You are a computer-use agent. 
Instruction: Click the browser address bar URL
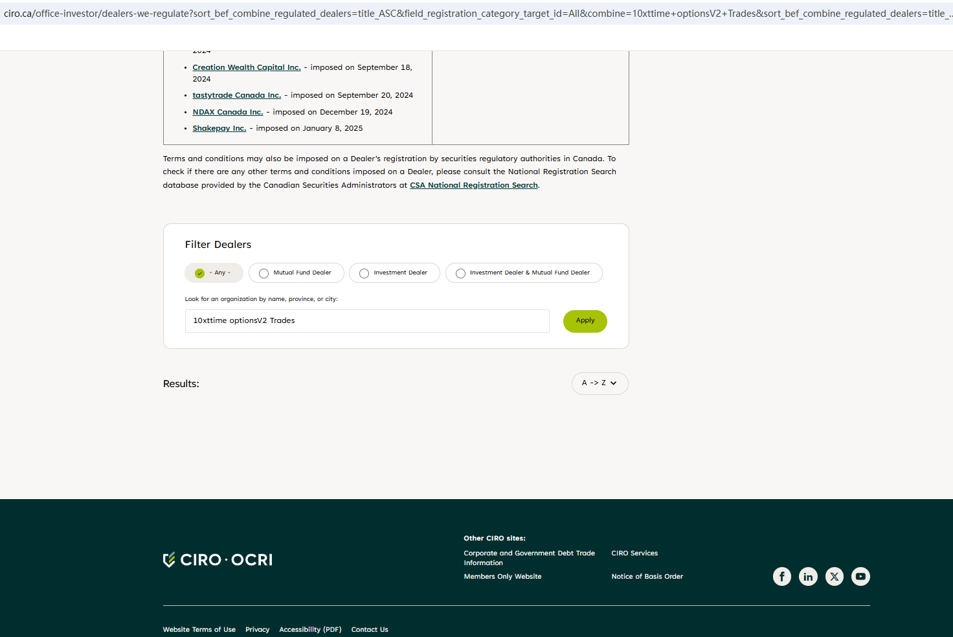click(x=476, y=13)
